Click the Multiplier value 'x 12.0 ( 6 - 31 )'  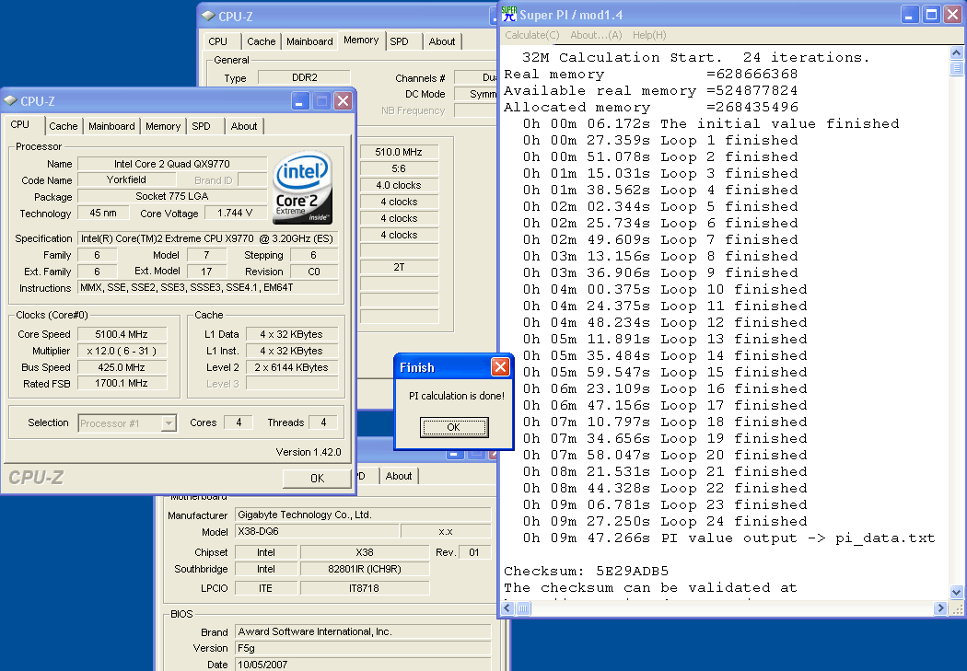click(122, 351)
